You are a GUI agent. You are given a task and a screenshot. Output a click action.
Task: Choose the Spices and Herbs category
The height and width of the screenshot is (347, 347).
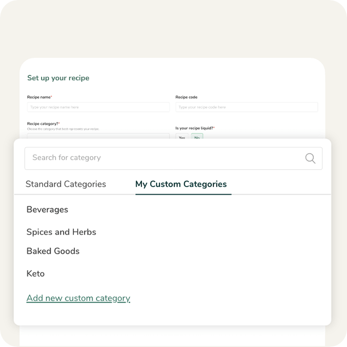61,232
